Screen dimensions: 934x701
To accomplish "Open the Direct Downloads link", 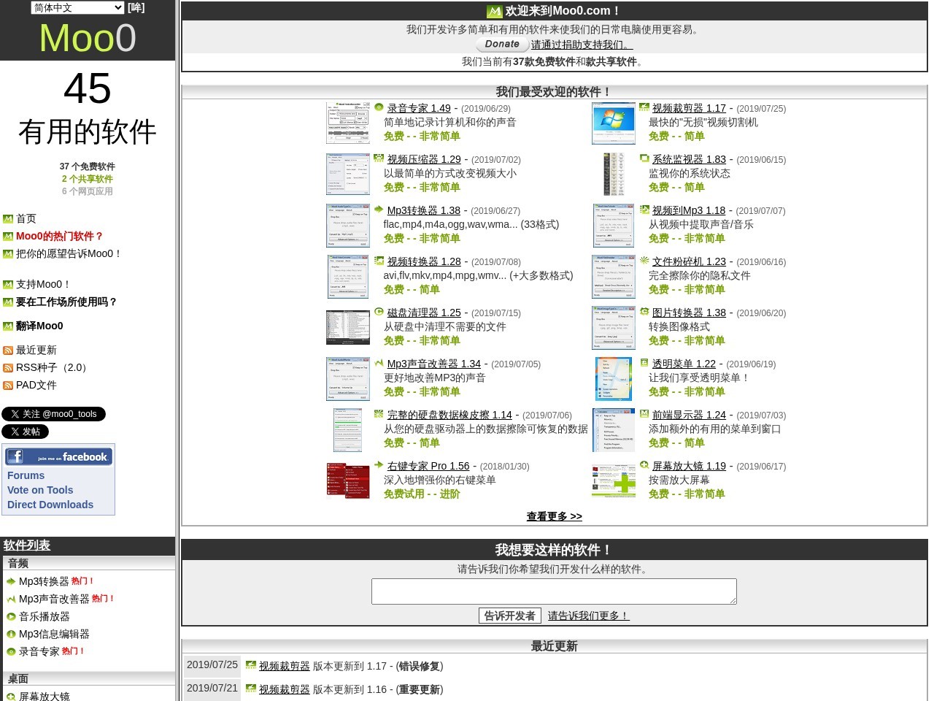I will point(50,505).
